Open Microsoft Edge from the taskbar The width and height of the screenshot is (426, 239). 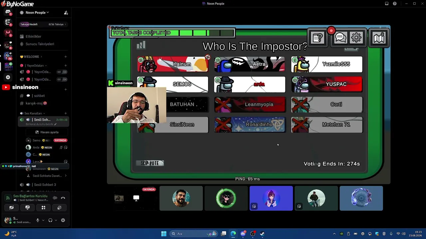point(233,234)
